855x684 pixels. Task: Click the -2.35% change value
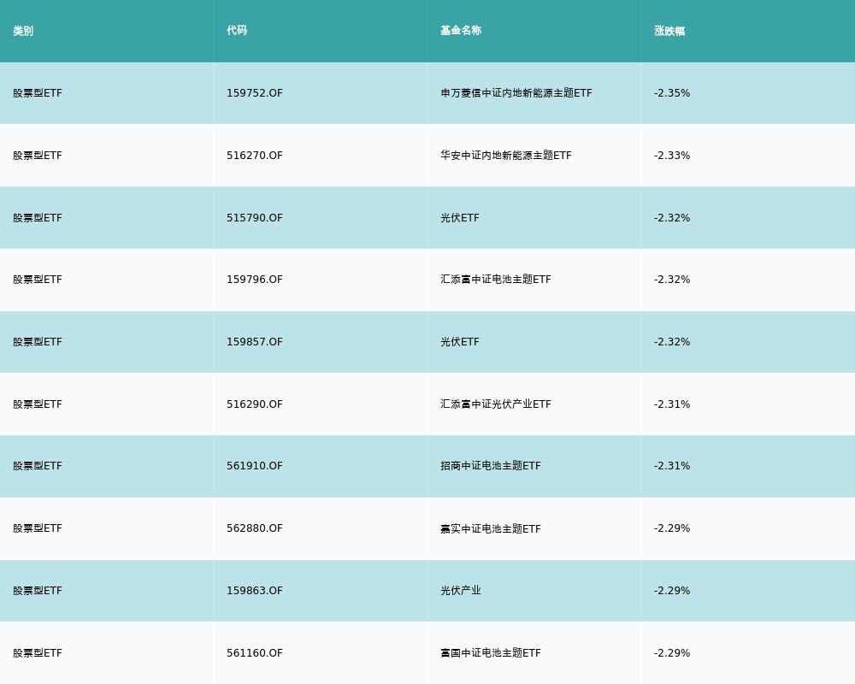pos(672,93)
